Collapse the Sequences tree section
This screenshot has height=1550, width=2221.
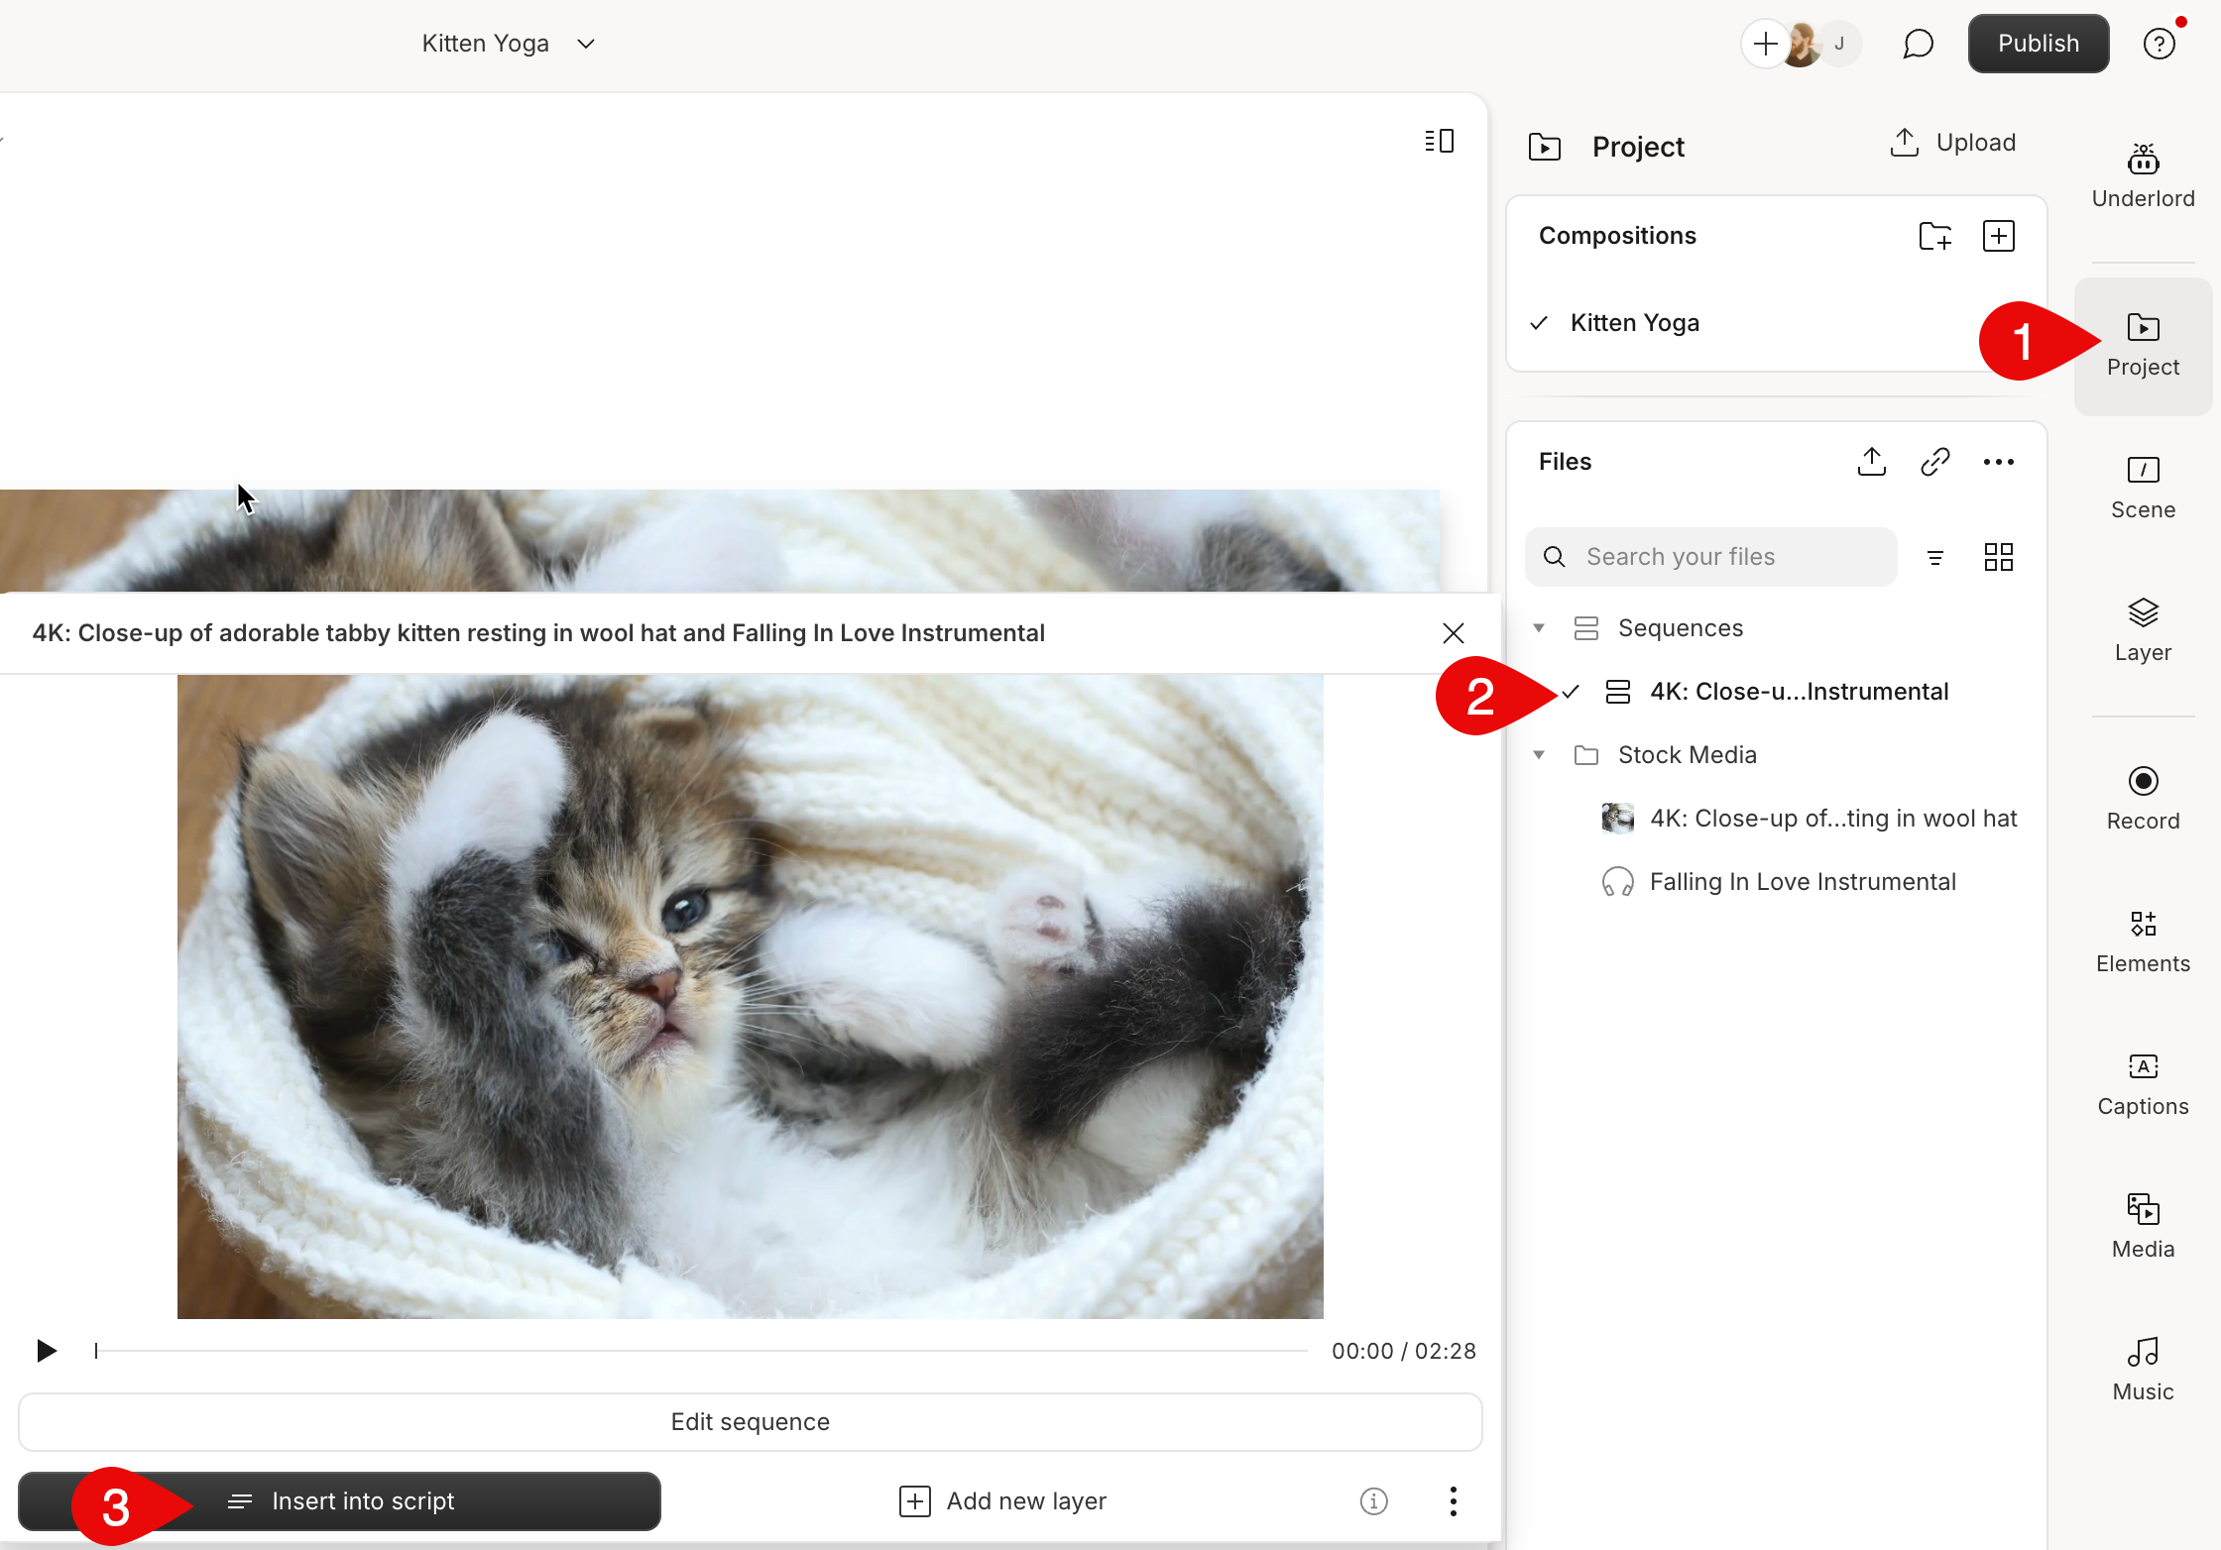click(x=1539, y=627)
